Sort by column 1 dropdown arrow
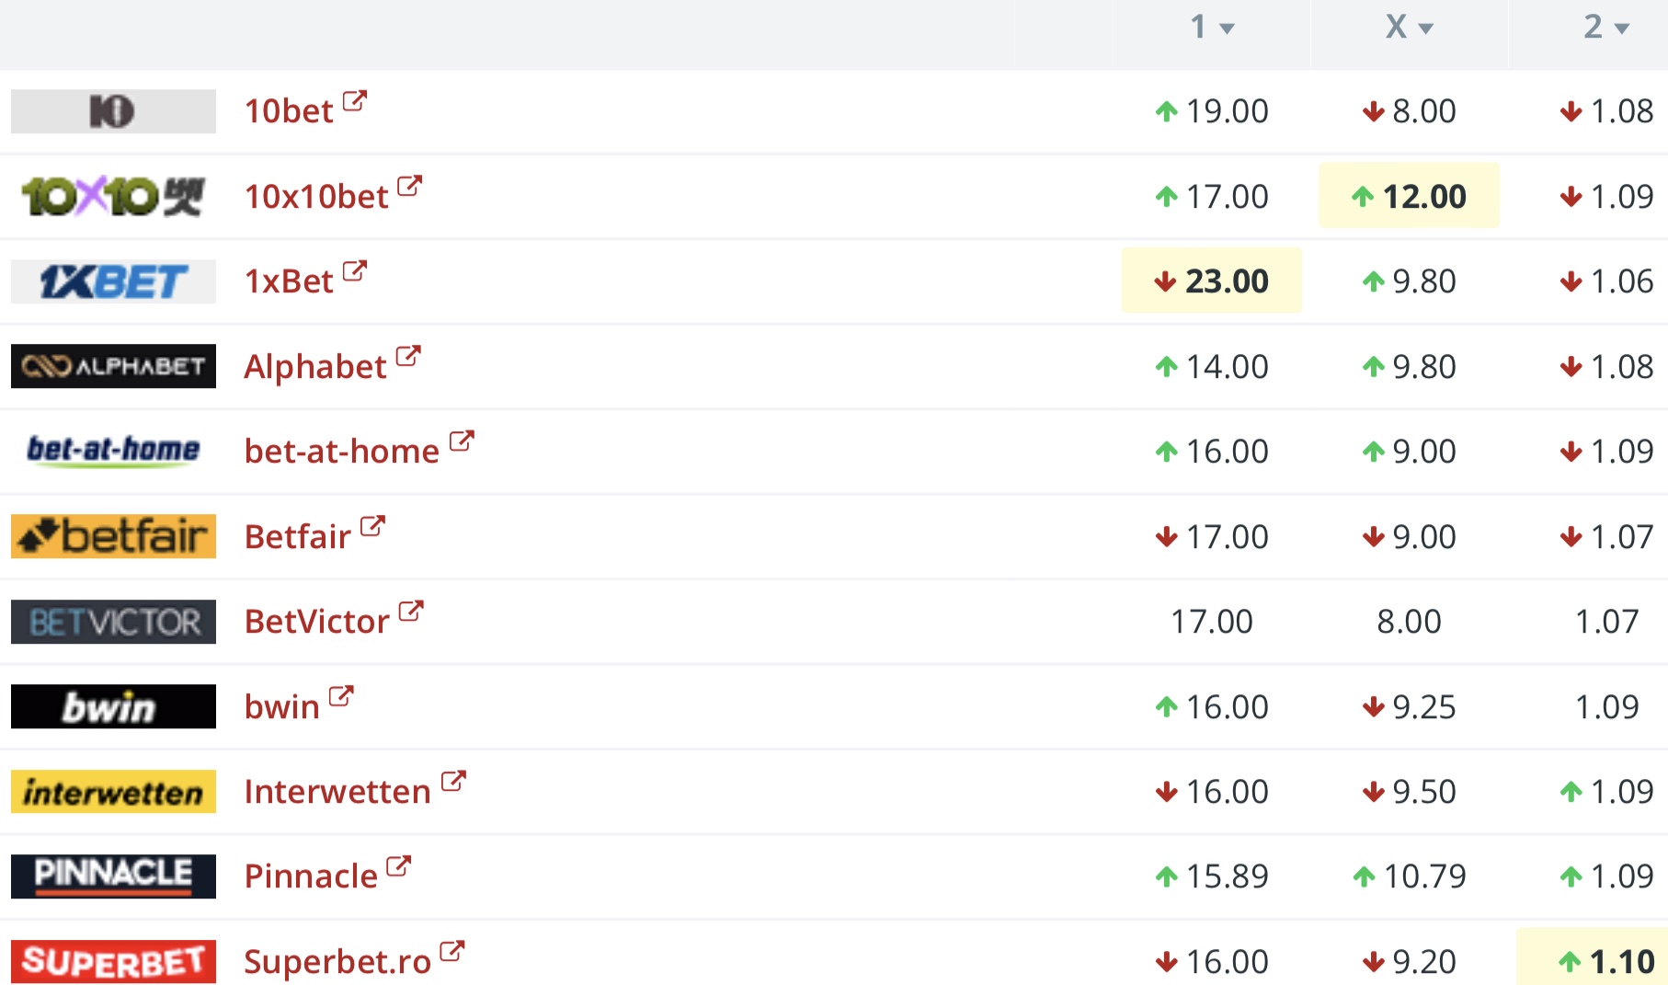1668x985 pixels. (x=1227, y=29)
